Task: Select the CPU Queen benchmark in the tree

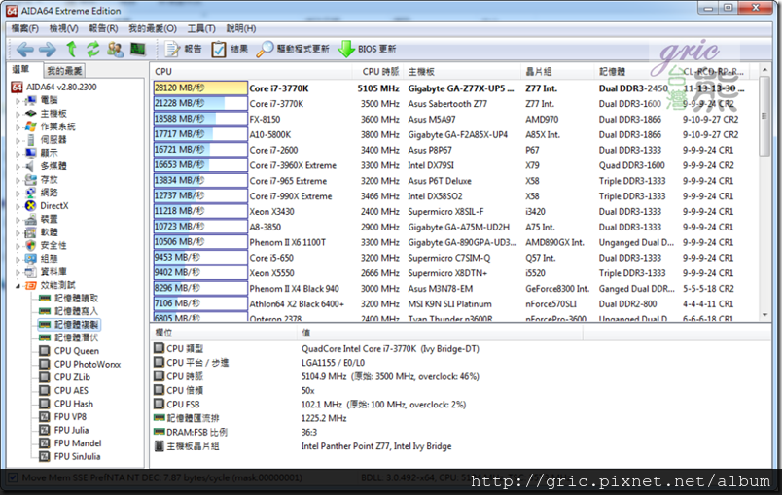Action: tap(76, 351)
